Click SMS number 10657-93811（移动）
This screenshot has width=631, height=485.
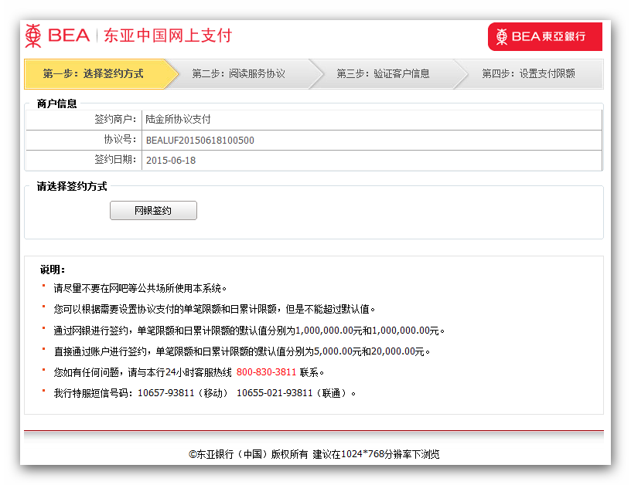click(x=183, y=393)
